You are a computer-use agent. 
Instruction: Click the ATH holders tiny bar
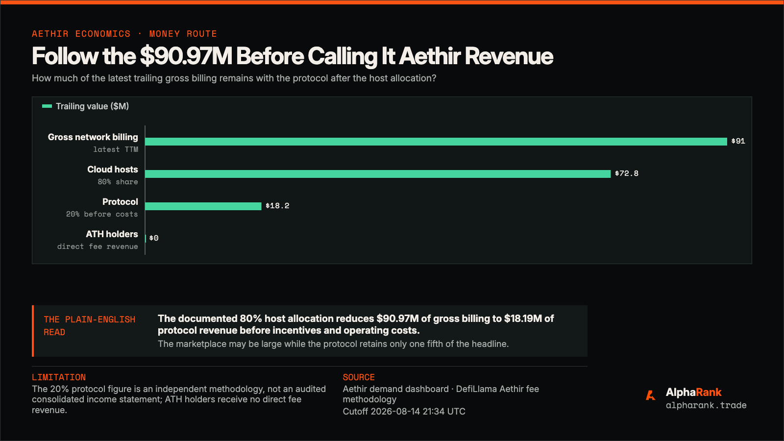click(146, 239)
